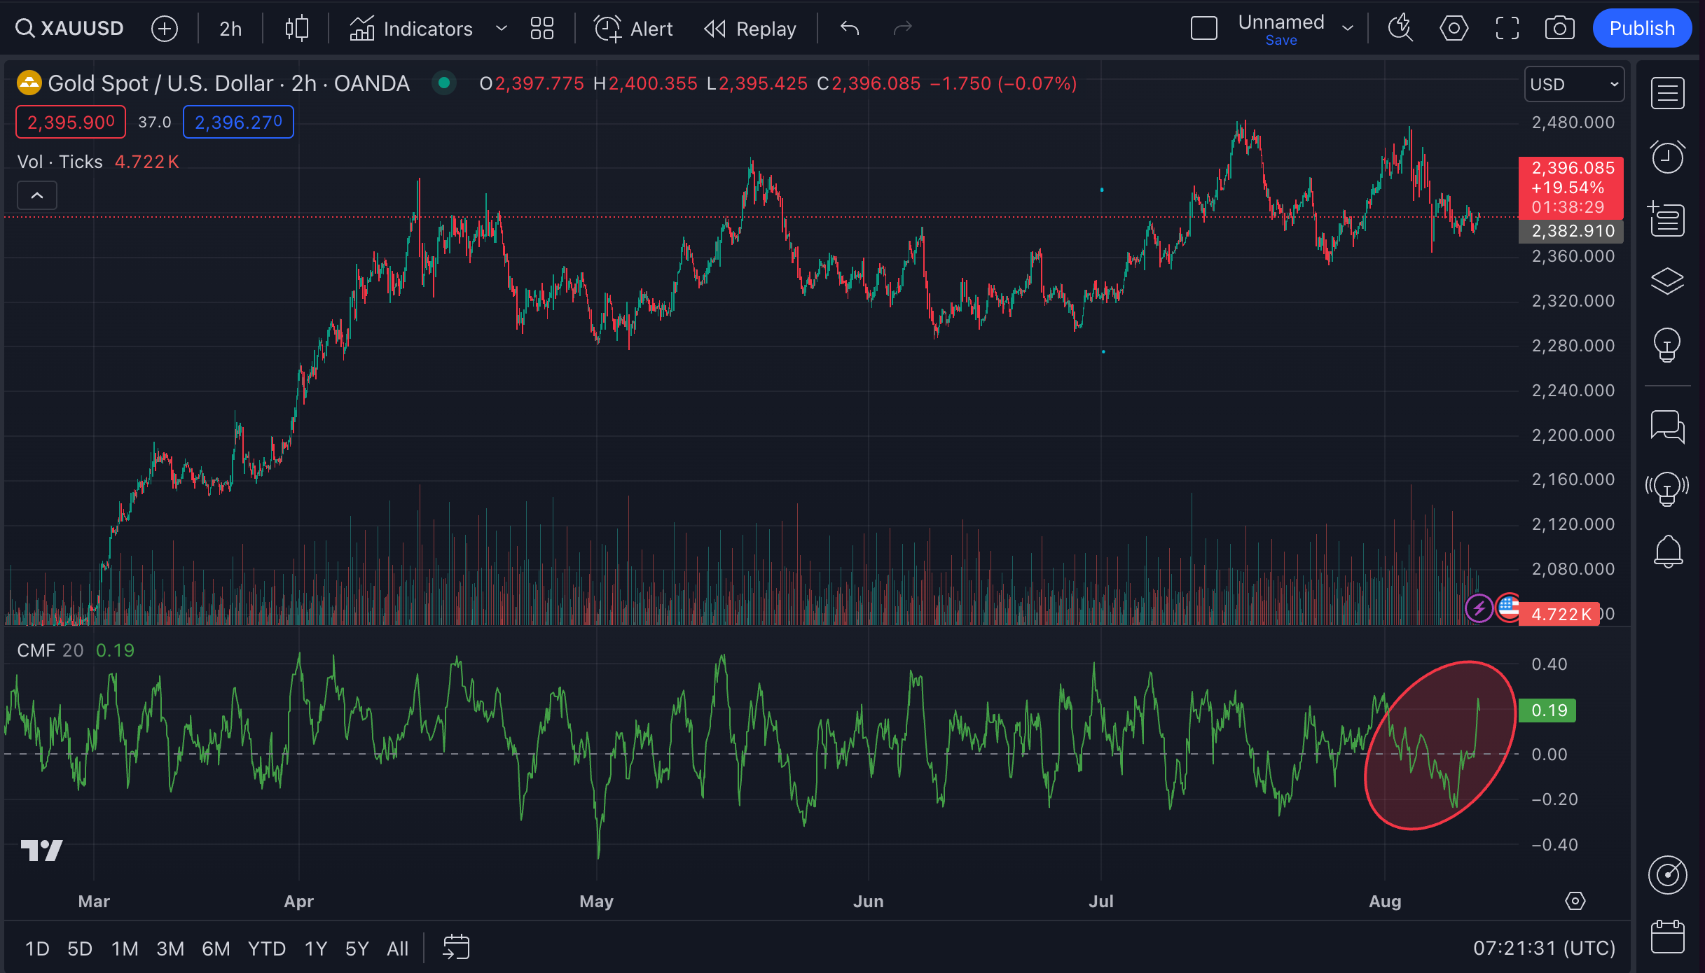
Task: Switch to the YTD time range
Action: [266, 948]
